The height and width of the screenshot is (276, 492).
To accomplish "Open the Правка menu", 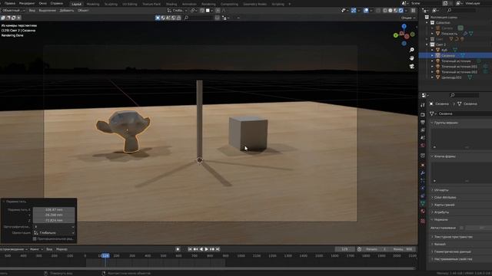I will click(10, 3).
